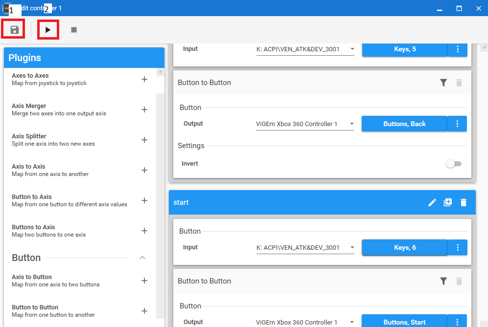Screen dimensions: 488x327
Task: Delete the start mapping
Action: [x=464, y=203]
